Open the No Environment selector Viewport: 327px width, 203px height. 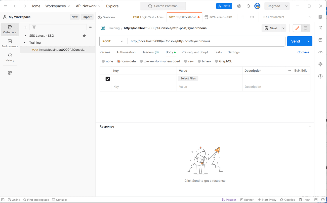[287, 17]
